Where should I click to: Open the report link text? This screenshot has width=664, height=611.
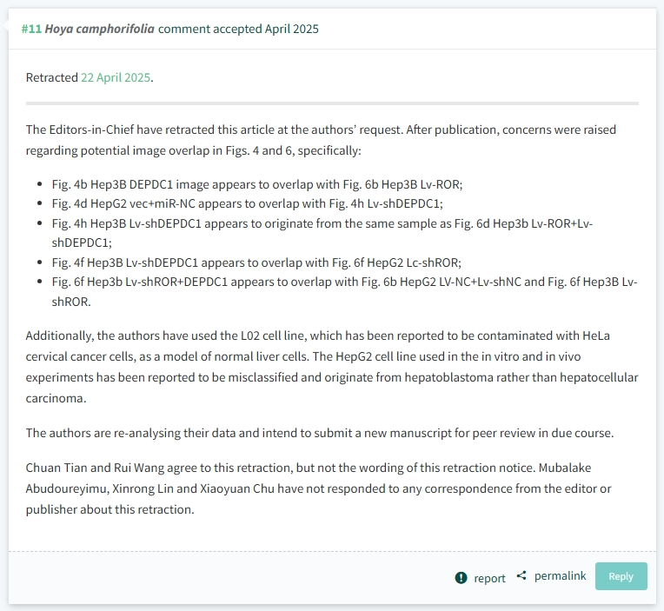[489, 578]
